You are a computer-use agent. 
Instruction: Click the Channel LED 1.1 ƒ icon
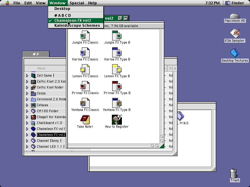[x=33, y=146]
